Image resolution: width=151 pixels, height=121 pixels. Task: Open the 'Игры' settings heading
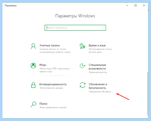(43, 65)
